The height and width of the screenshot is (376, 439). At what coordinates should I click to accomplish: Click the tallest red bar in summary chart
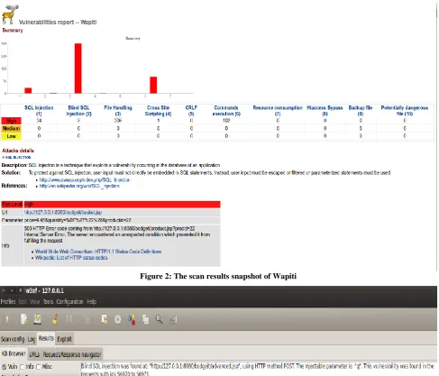78,69
